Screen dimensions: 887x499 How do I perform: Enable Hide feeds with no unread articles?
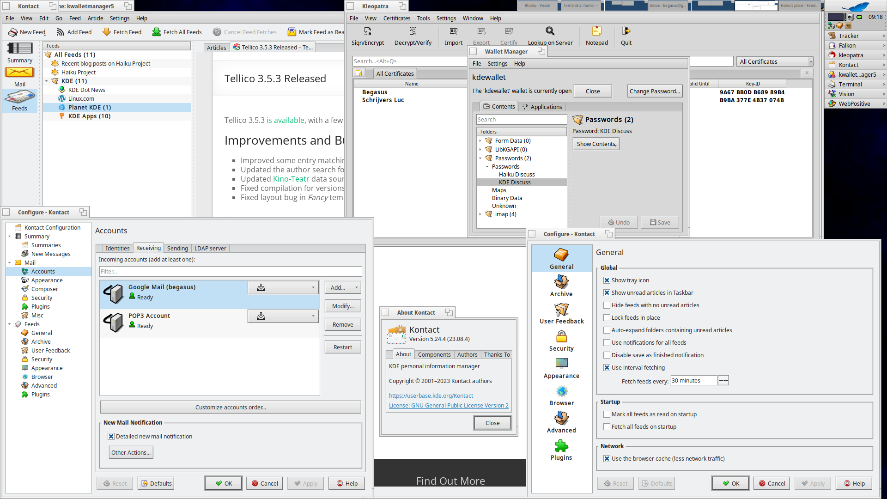pyautogui.click(x=607, y=305)
